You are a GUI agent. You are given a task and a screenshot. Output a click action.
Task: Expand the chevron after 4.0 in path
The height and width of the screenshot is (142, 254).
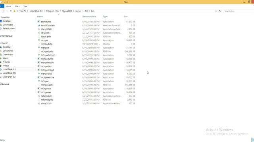tap(89, 11)
